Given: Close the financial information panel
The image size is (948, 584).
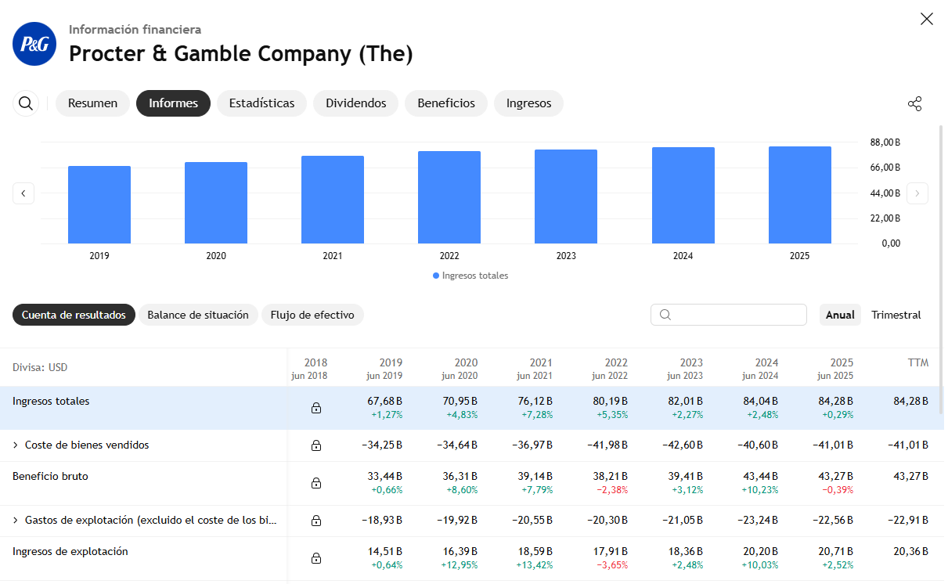Looking at the screenshot, I should click(926, 20).
